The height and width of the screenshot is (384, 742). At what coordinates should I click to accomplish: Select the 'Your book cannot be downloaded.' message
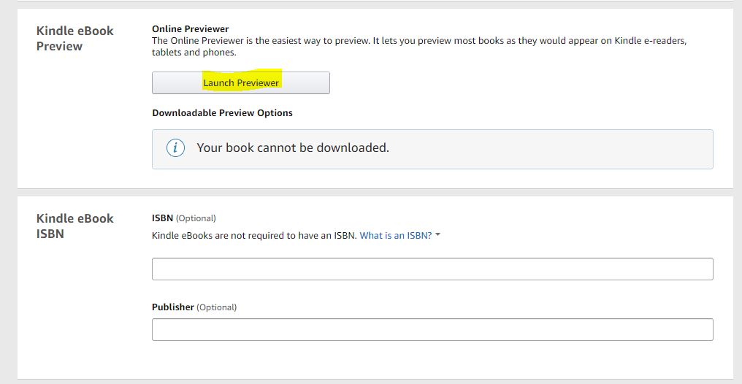[x=292, y=148]
